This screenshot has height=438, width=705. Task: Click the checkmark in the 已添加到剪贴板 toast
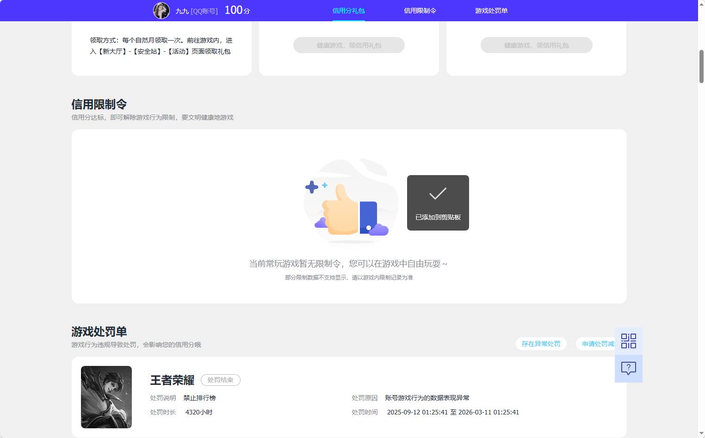point(437,195)
